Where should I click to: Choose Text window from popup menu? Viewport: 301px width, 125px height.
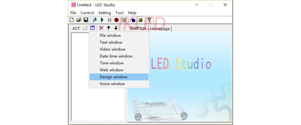[119, 42]
